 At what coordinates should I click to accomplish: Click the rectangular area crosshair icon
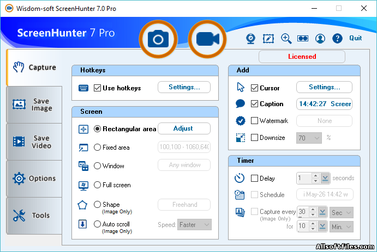tap(83, 129)
